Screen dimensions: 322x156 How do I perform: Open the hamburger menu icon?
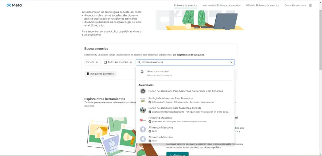click(310, 6)
